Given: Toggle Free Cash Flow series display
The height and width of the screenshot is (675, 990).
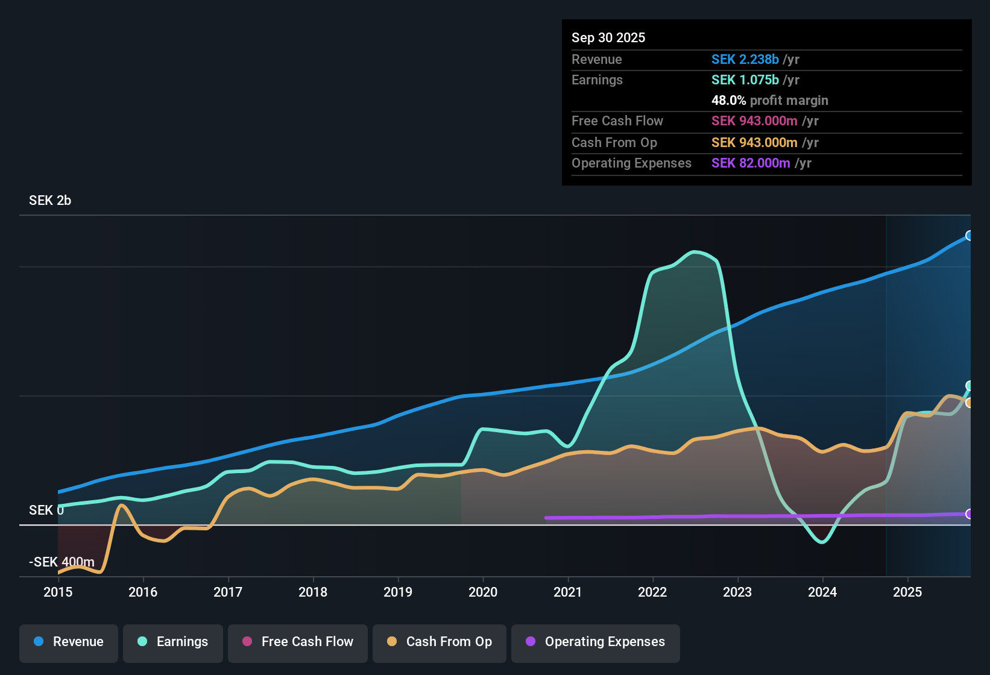Looking at the screenshot, I should pos(297,641).
